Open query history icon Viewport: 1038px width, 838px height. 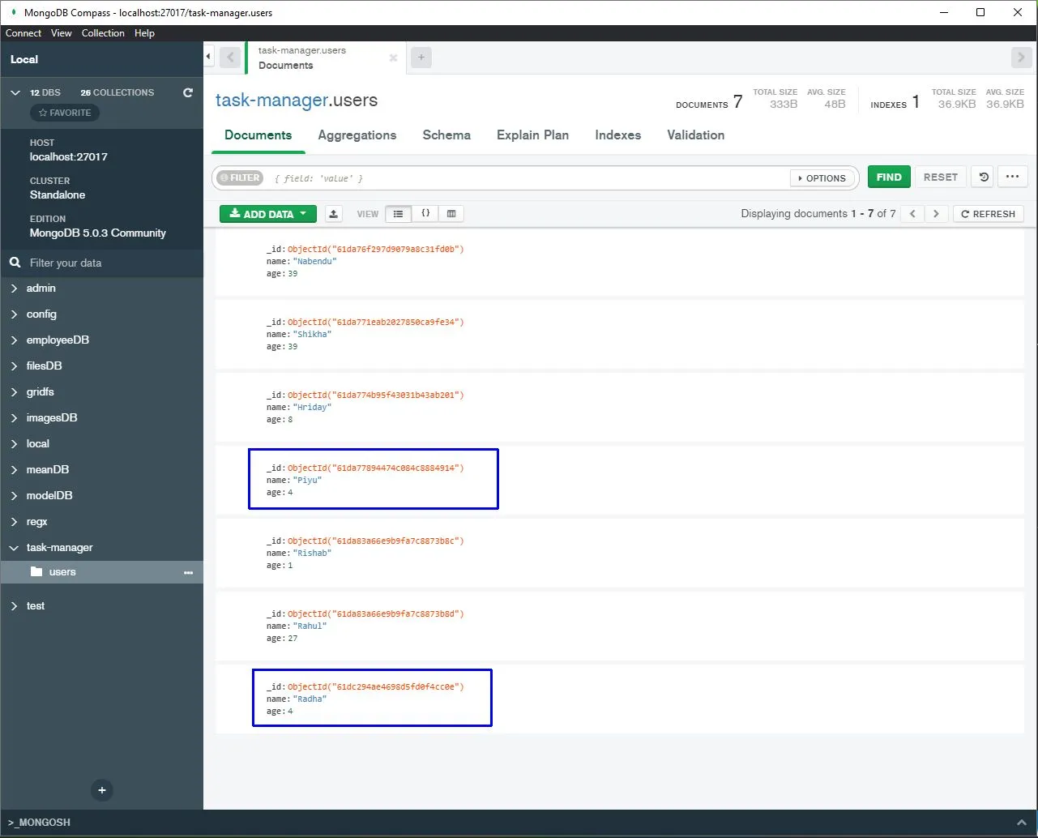984,177
